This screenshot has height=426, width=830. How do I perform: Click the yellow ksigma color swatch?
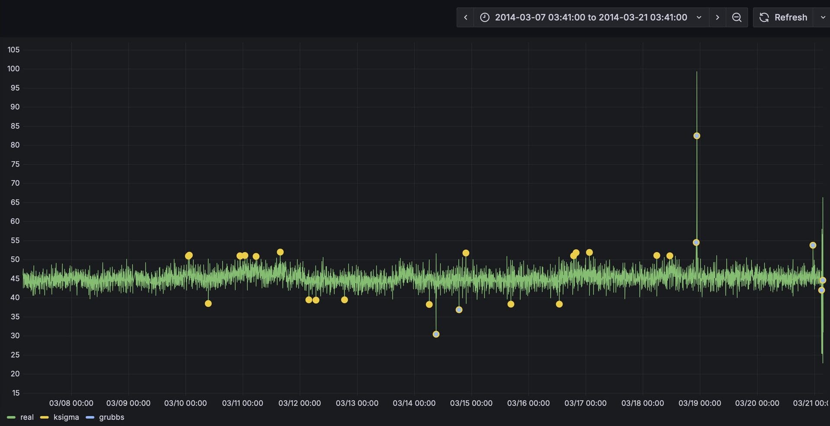coord(44,417)
